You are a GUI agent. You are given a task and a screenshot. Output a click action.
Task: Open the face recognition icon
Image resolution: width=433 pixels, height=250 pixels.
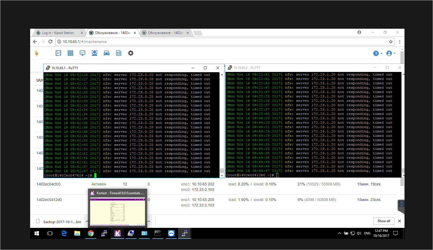click(x=95, y=53)
